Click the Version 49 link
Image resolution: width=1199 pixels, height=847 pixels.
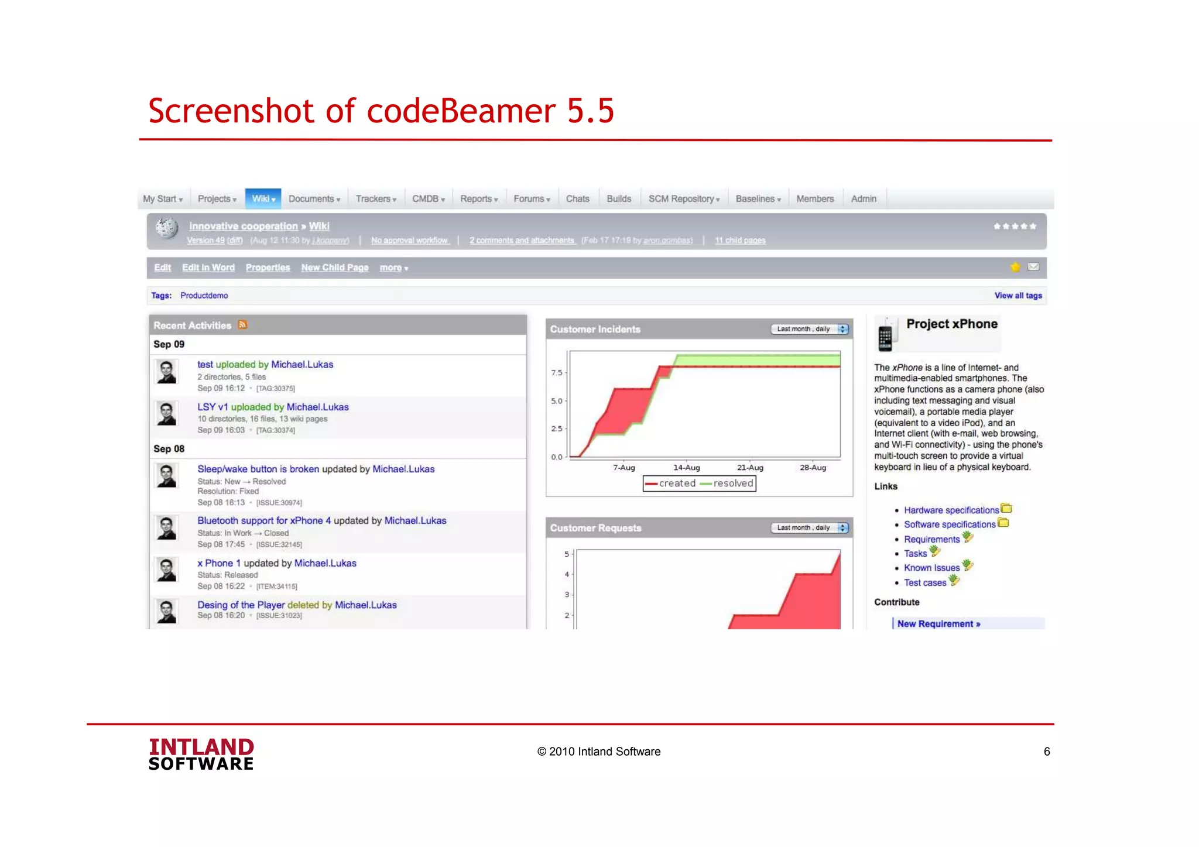point(205,241)
